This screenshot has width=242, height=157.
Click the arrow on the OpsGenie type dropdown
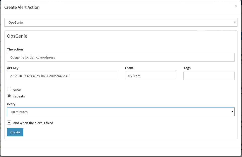[x=235, y=22]
